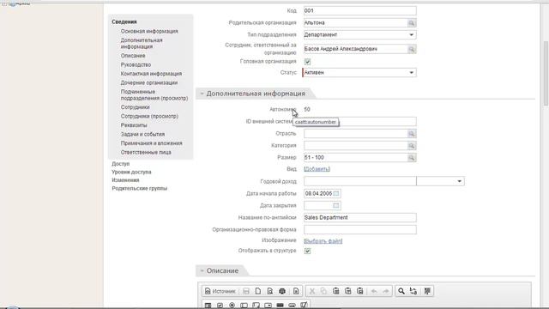Image resolution: width=549 pixels, height=309 pixels.
Task: Click the Templates icon in editor toolbar
Action: 296,291
